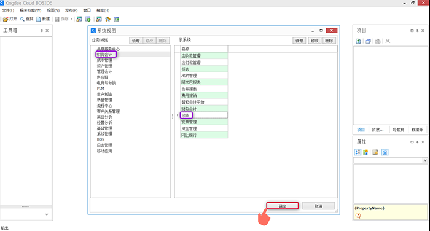Open the object dropdown in 属性 panel

pyautogui.click(x=425, y=160)
